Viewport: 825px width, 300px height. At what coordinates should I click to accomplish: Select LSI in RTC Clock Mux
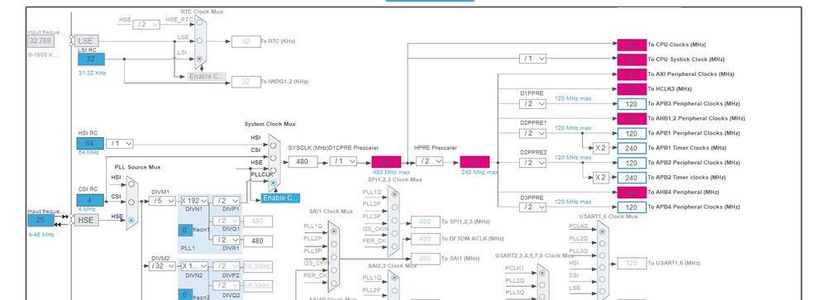click(x=199, y=59)
